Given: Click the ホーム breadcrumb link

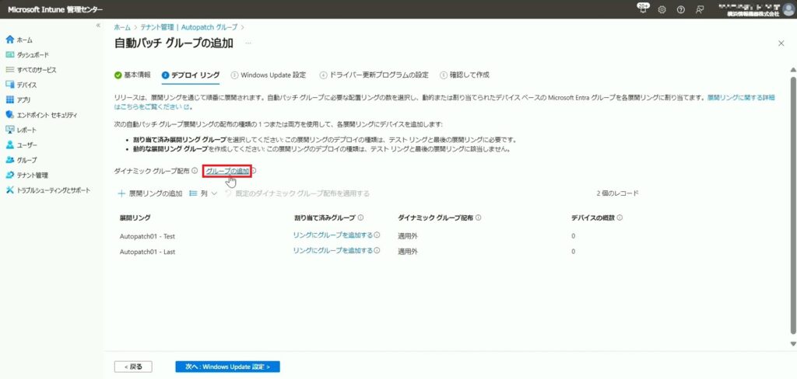Looking at the screenshot, I should 122,27.
